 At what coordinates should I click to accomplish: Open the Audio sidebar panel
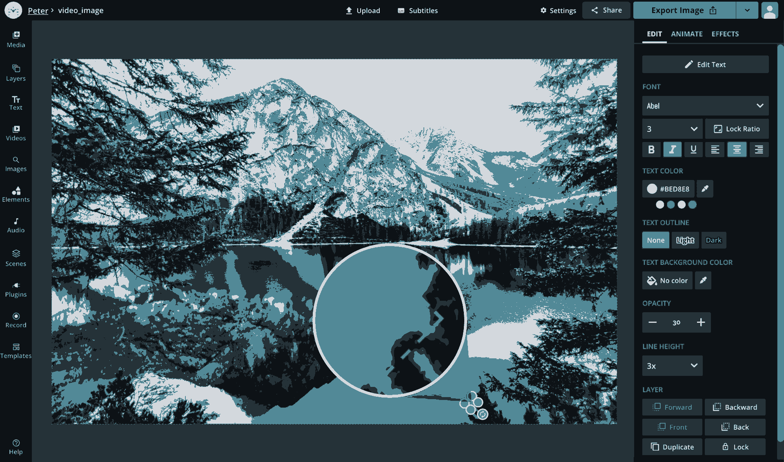(16, 225)
